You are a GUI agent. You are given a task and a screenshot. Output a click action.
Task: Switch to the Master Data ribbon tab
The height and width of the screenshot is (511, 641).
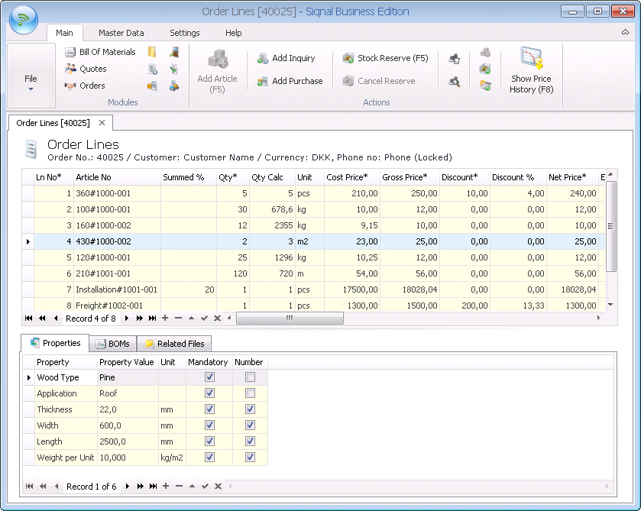(x=121, y=33)
